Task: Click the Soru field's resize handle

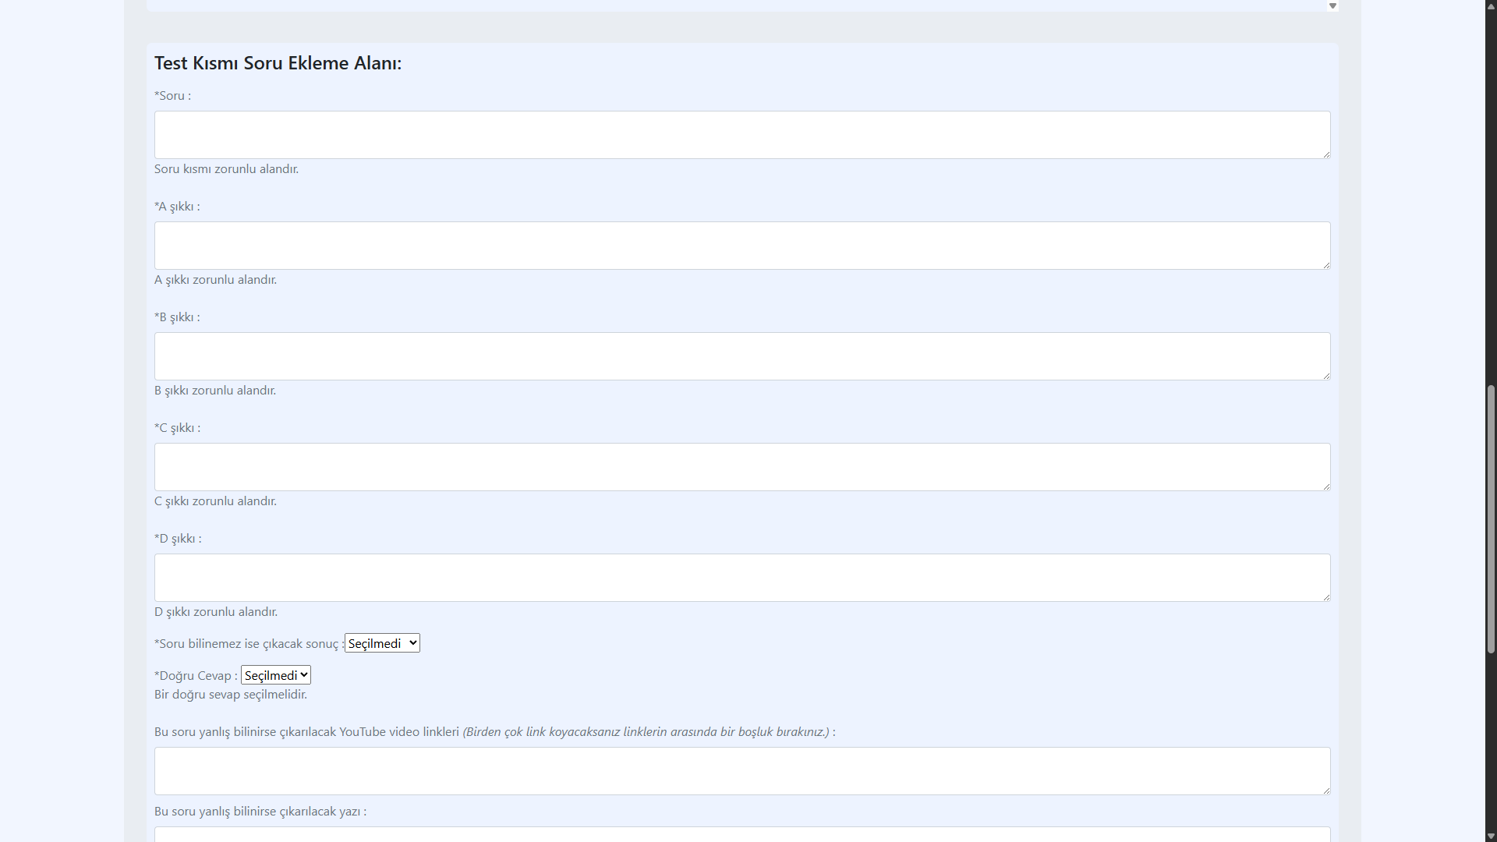Action: 1326,154
